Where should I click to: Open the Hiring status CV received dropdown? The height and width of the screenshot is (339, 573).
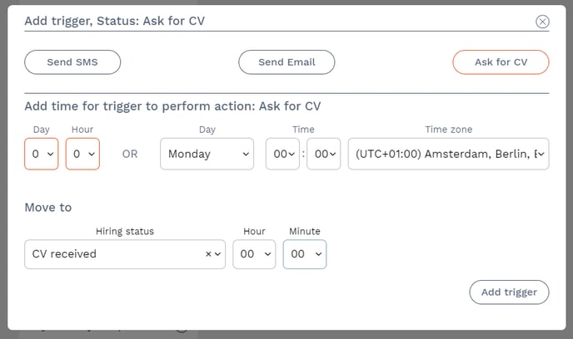click(117, 254)
